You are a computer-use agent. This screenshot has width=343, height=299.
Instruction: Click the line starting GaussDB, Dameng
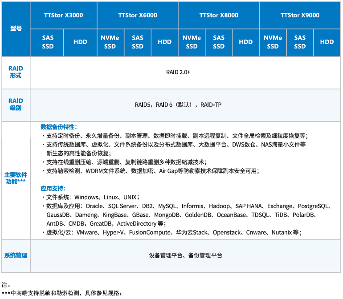(182, 215)
